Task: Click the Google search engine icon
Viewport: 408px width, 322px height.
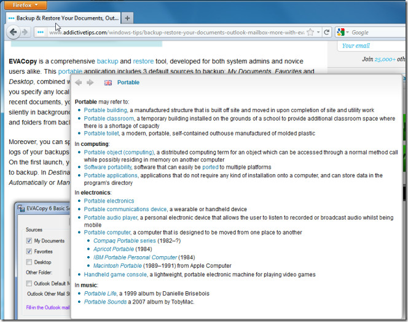Action: 341,32
